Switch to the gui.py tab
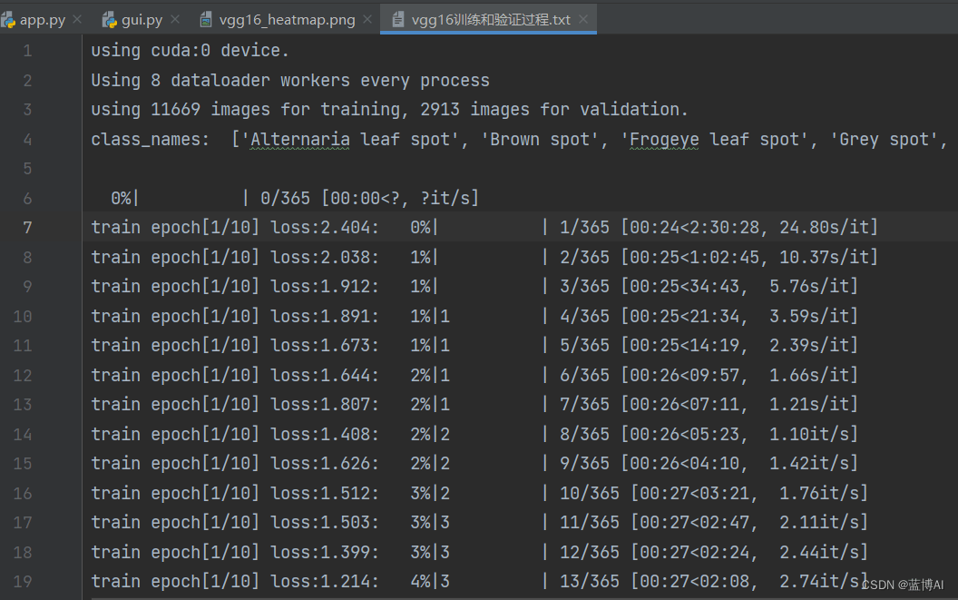This screenshot has width=958, height=600. [141, 20]
